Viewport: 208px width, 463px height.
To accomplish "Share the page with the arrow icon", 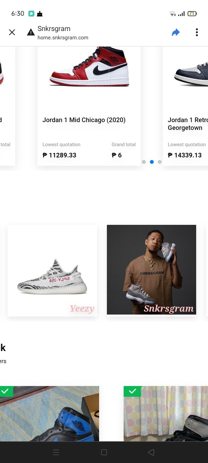I will point(176,32).
